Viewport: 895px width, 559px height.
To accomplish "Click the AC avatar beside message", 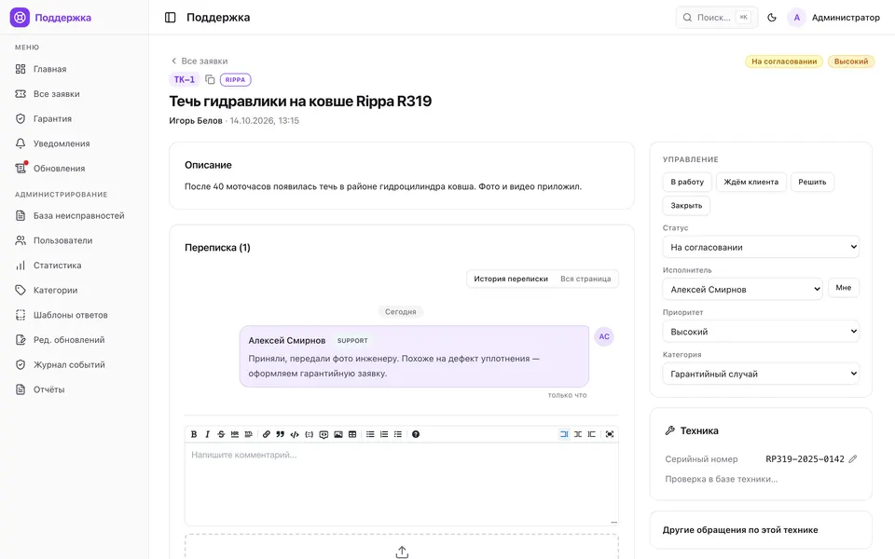I will click(604, 336).
